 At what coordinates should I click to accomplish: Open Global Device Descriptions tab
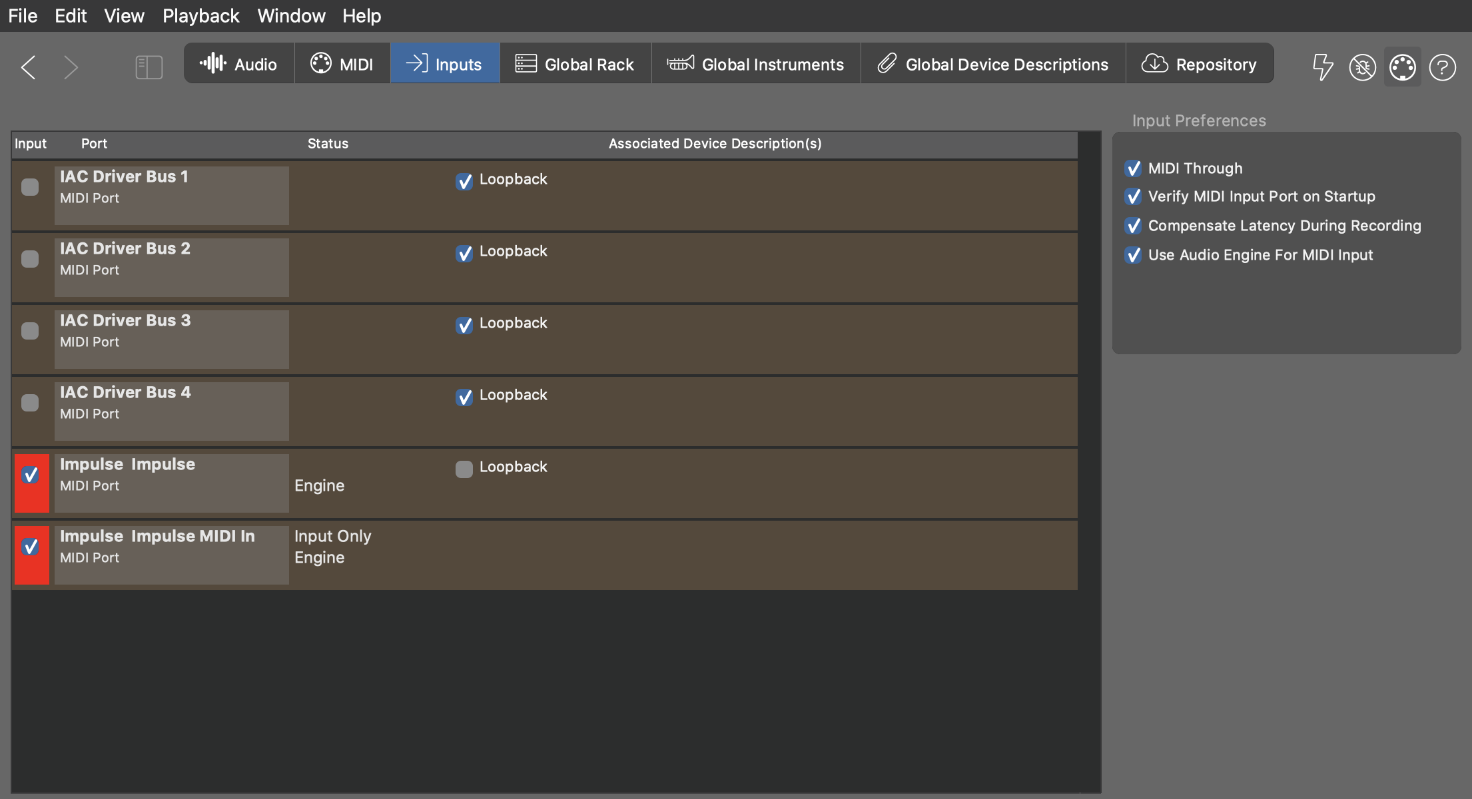tap(993, 64)
